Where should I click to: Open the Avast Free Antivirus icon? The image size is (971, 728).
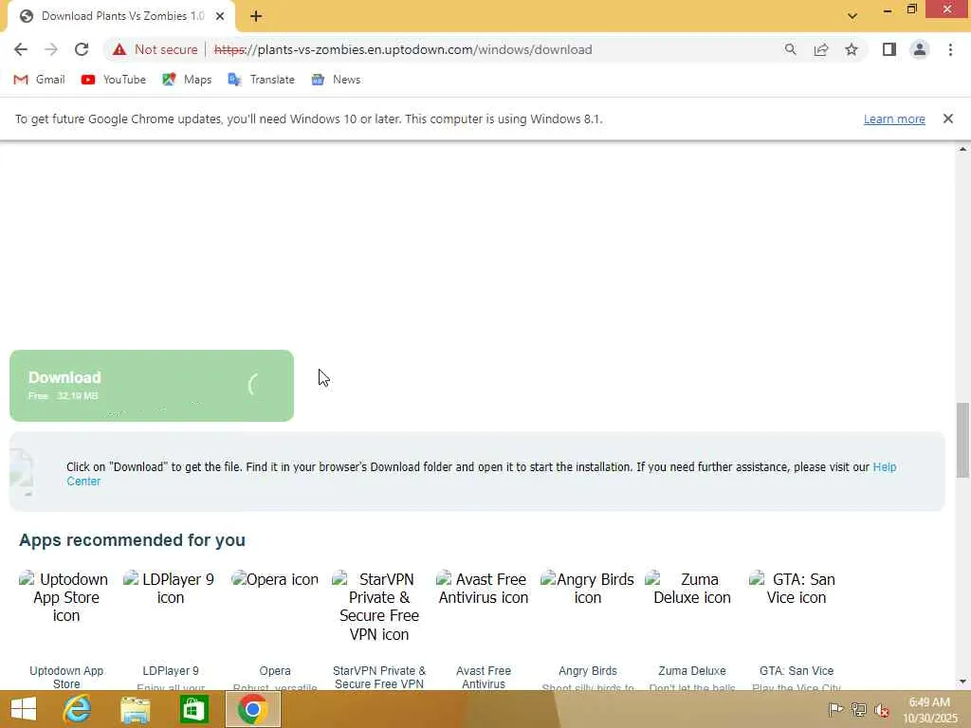click(484, 588)
